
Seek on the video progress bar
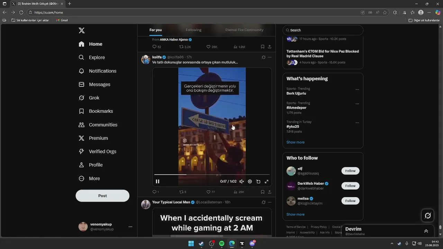[x=212, y=175]
